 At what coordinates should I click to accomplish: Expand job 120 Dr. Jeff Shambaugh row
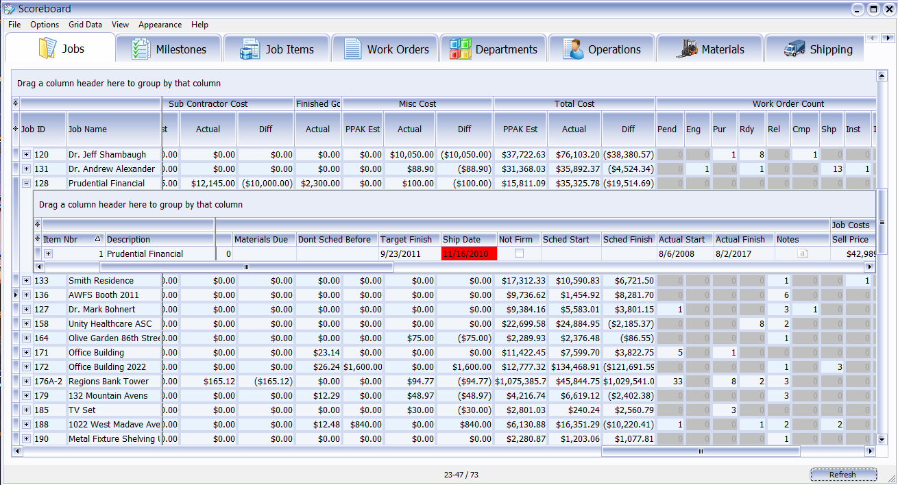click(26, 154)
